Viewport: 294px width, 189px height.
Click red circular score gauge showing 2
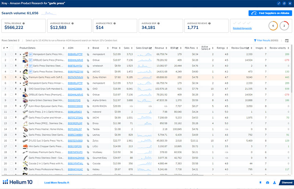(x=284, y=26)
